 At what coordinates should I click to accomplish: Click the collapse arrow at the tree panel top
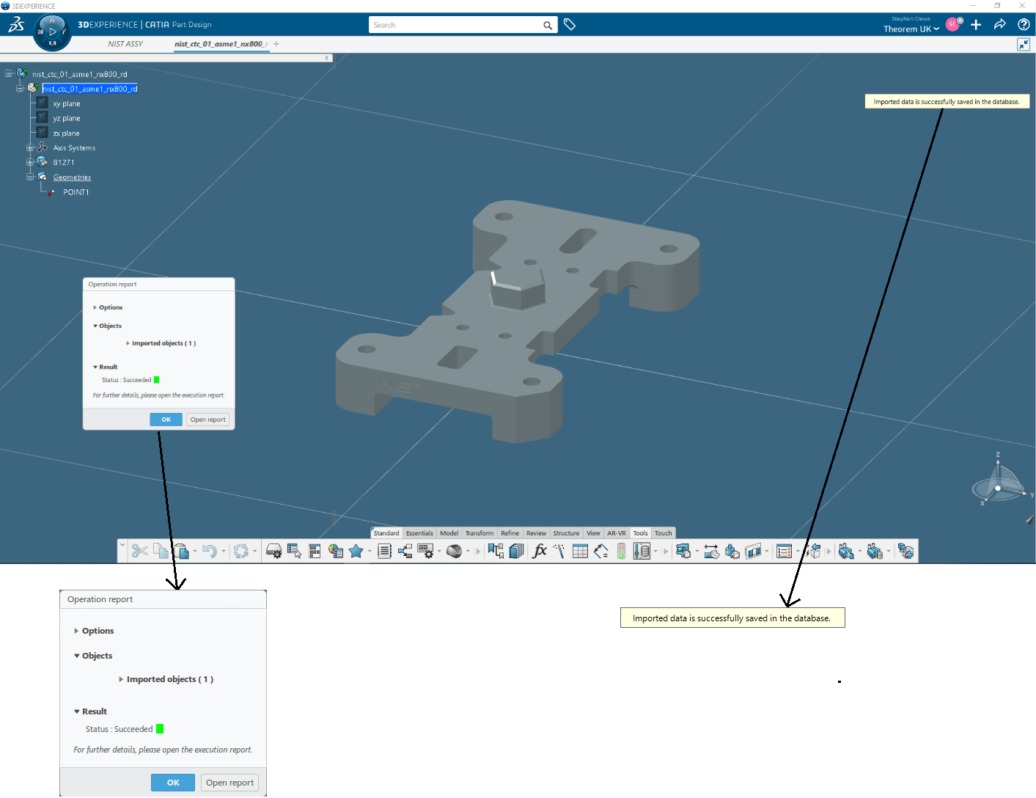point(327,58)
